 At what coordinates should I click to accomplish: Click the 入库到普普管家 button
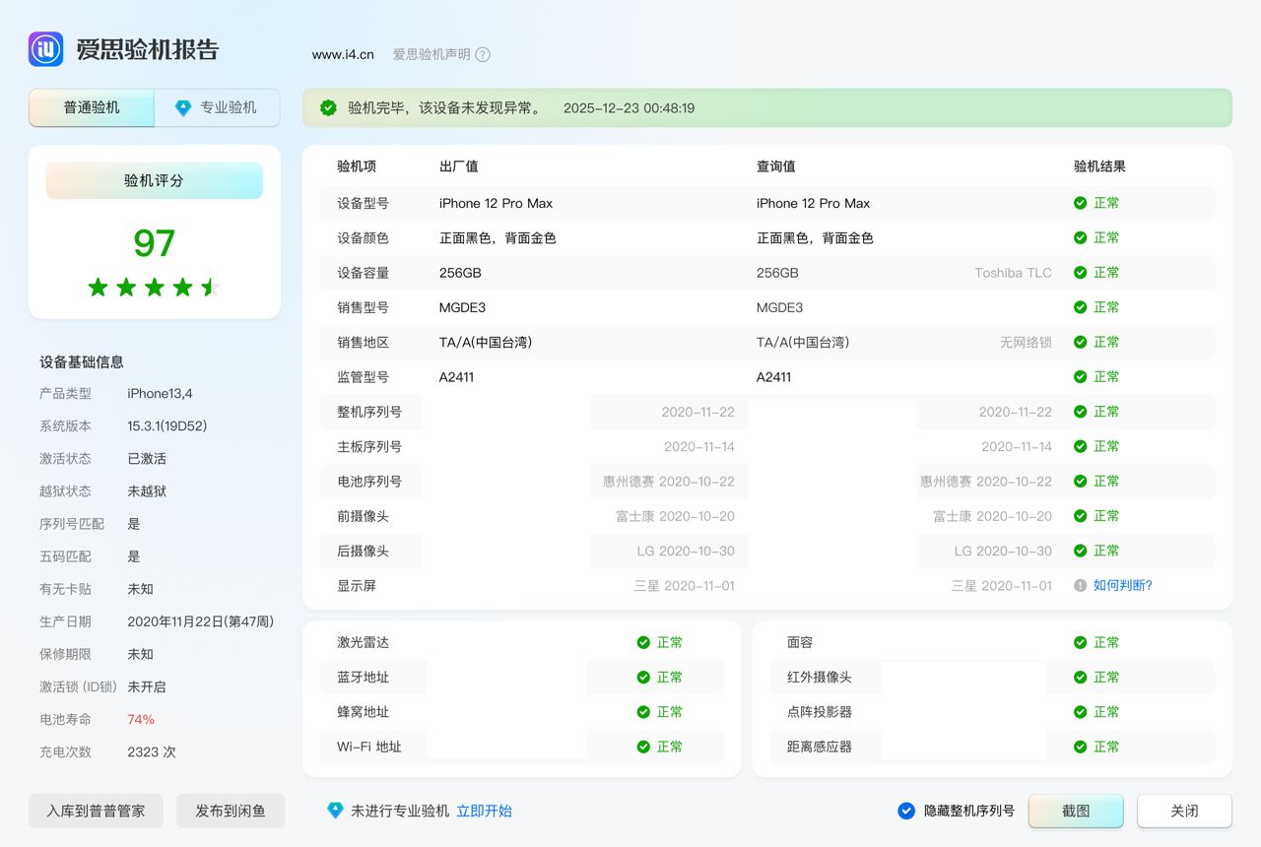tap(96, 811)
